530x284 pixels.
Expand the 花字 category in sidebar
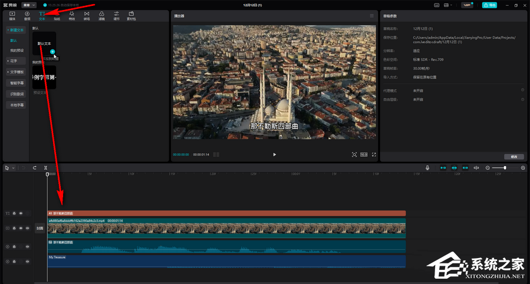(14, 61)
